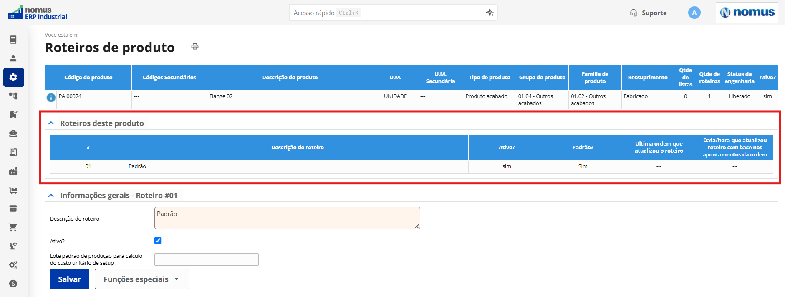Collapse the Roteiros deste produto section
Image resolution: width=785 pixels, height=297 pixels.
click(51, 123)
